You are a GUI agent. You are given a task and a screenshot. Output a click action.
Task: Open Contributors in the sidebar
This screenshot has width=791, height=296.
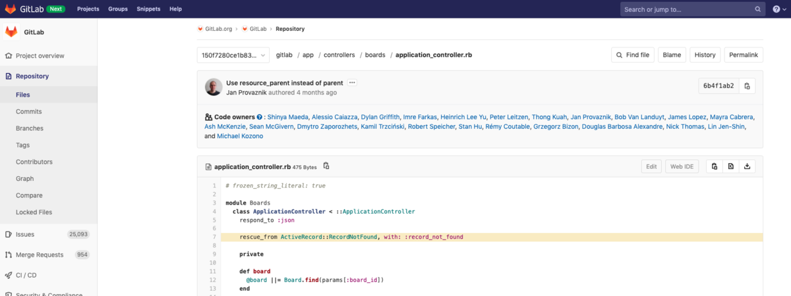[x=34, y=162]
